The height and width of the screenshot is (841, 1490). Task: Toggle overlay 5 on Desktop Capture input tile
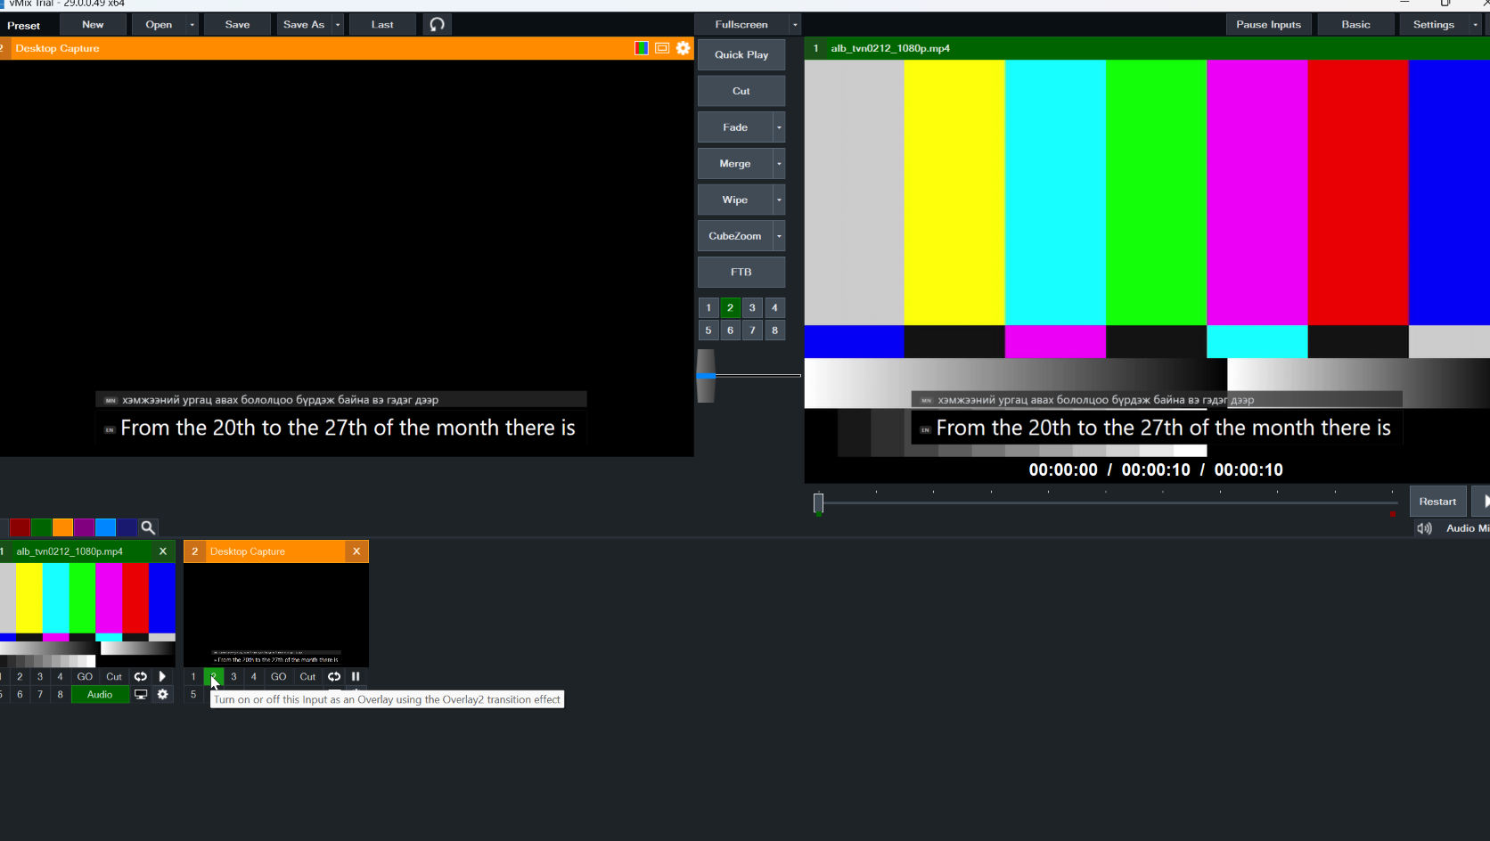coord(193,694)
